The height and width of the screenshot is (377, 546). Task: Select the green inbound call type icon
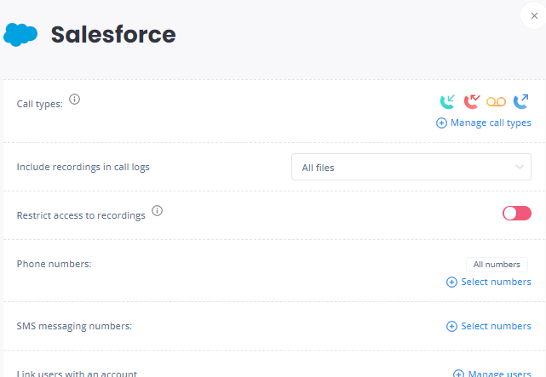tap(447, 101)
